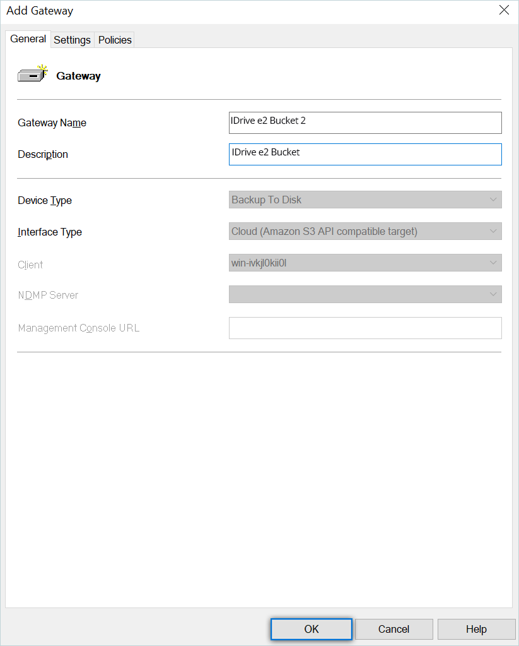Click the bold Gateway heading text
The width and height of the screenshot is (519, 646).
78,76
